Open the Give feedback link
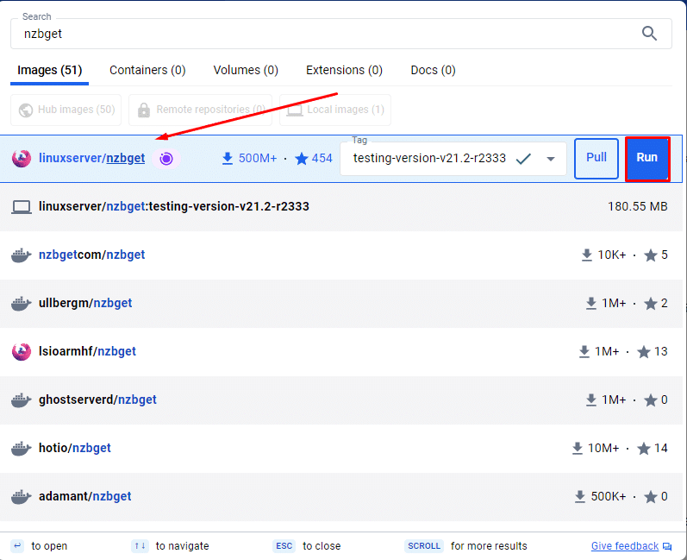The image size is (687, 560). [624, 546]
